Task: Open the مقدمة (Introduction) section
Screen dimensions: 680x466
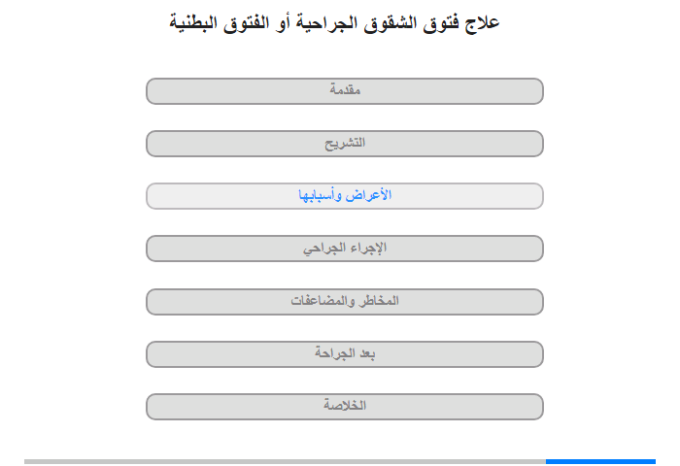Action: click(344, 91)
